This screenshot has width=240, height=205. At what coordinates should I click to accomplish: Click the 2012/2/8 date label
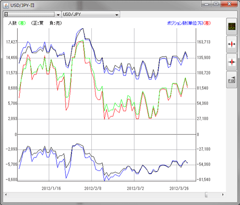click(93, 188)
